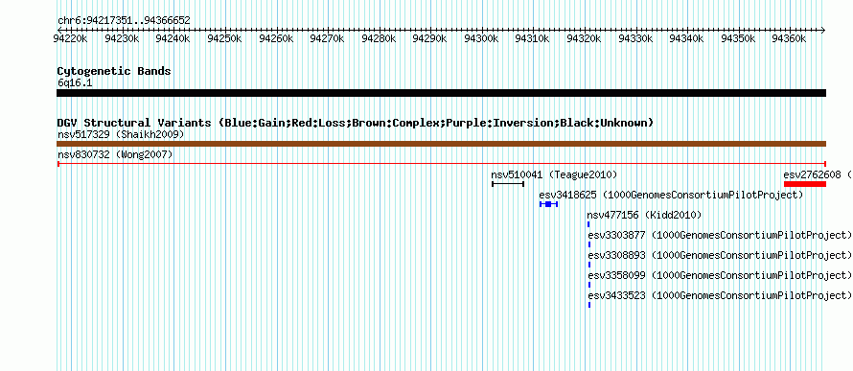The height and width of the screenshot is (371, 853).
Task: Click the chr6:94217351..94366652 region label
Action: 124,21
